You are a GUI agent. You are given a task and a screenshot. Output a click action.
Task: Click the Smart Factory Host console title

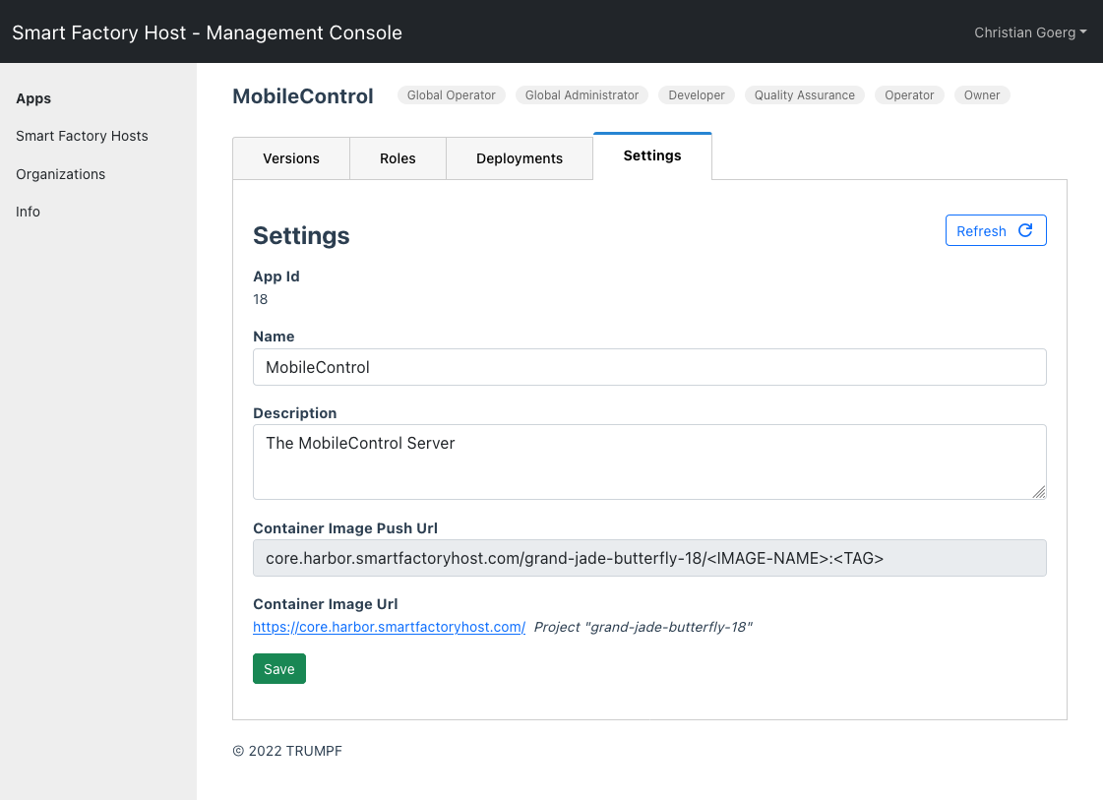[x=207, y=32]
